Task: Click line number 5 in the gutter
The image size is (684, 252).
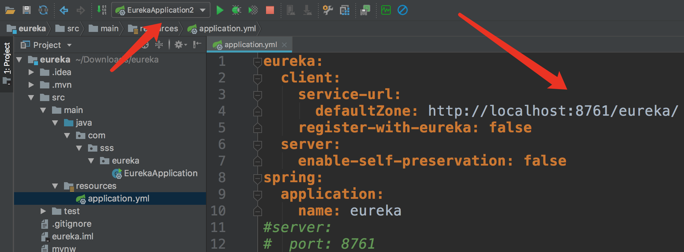Action: tap(222, 128)
